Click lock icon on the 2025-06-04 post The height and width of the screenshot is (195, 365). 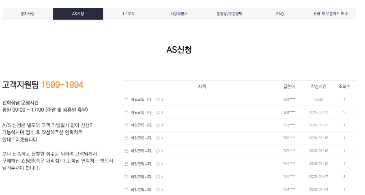127,189
